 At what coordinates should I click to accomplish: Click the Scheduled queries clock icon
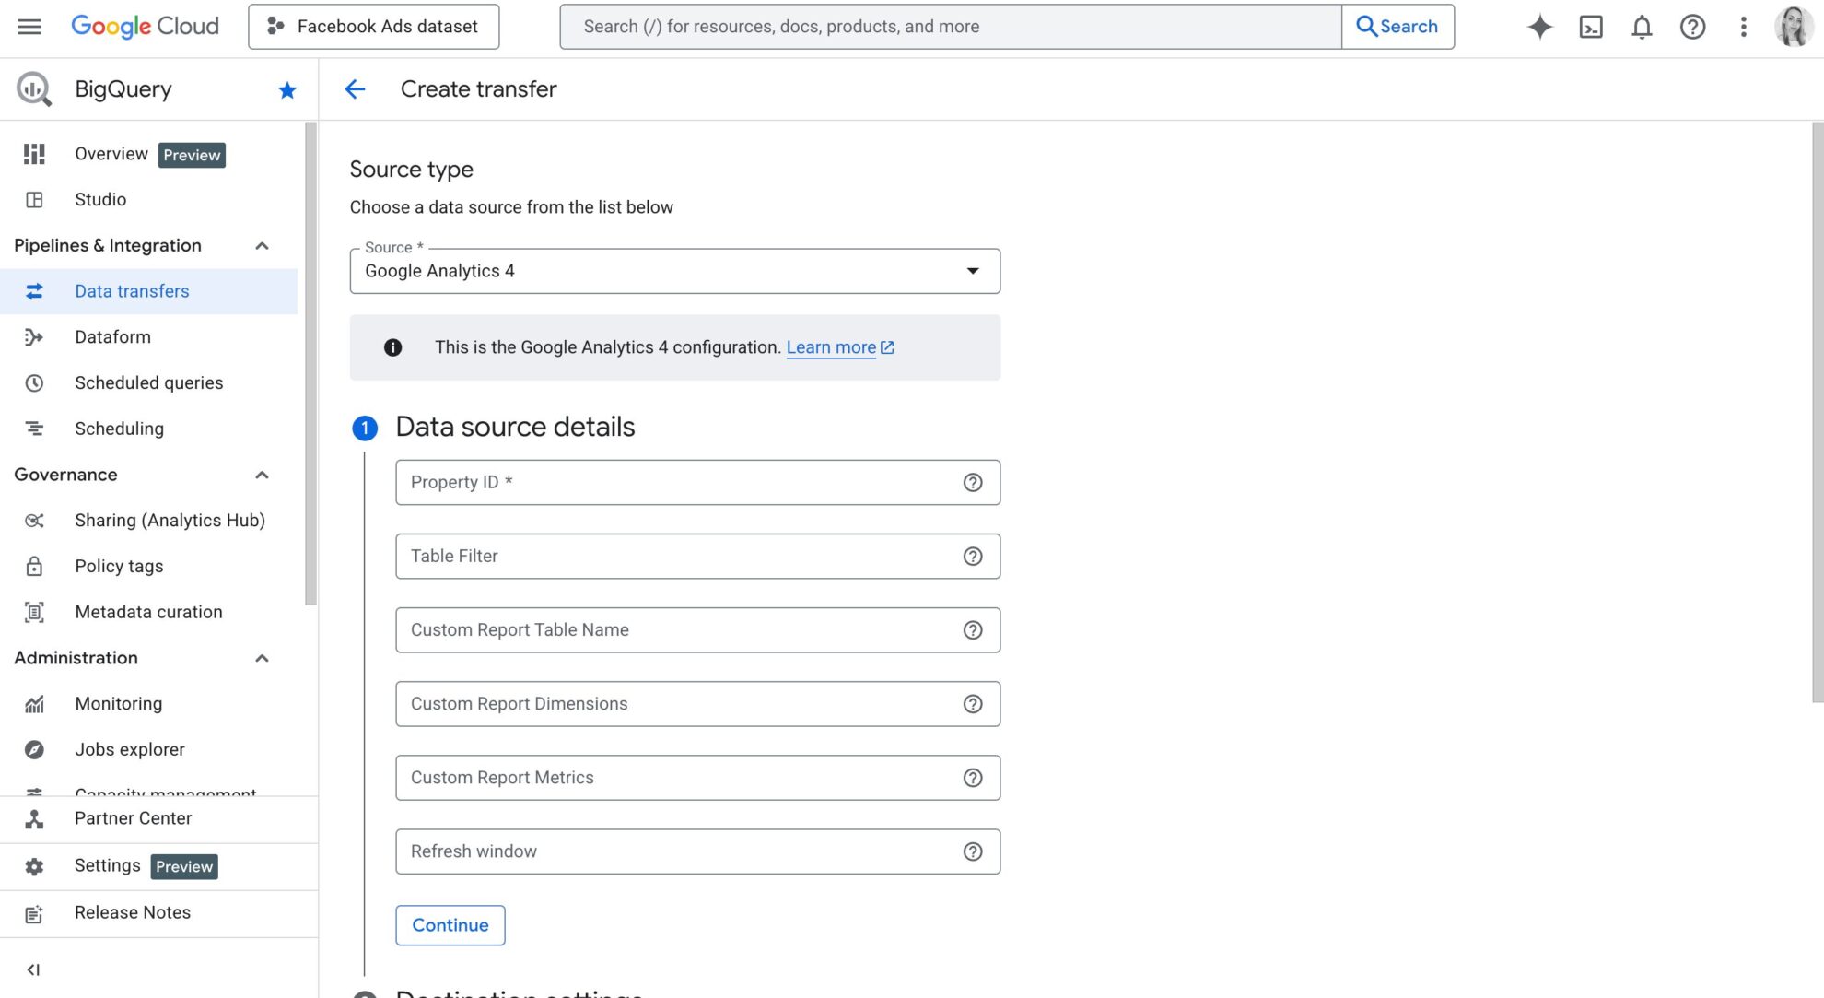pos(34,383)
